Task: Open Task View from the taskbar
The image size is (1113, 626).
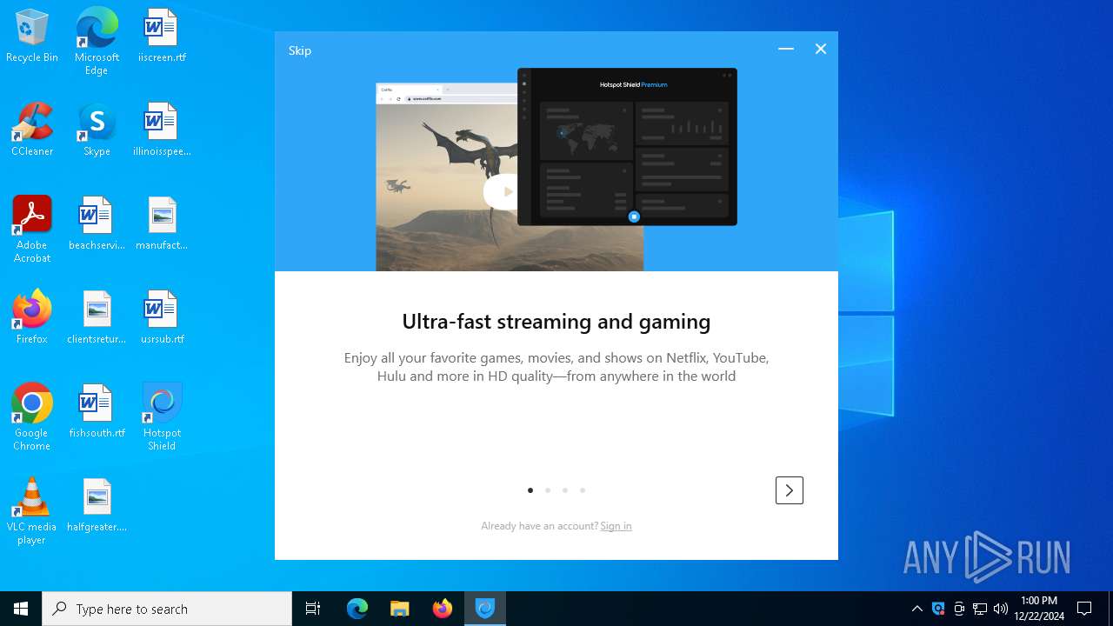Action: [313, 609]
